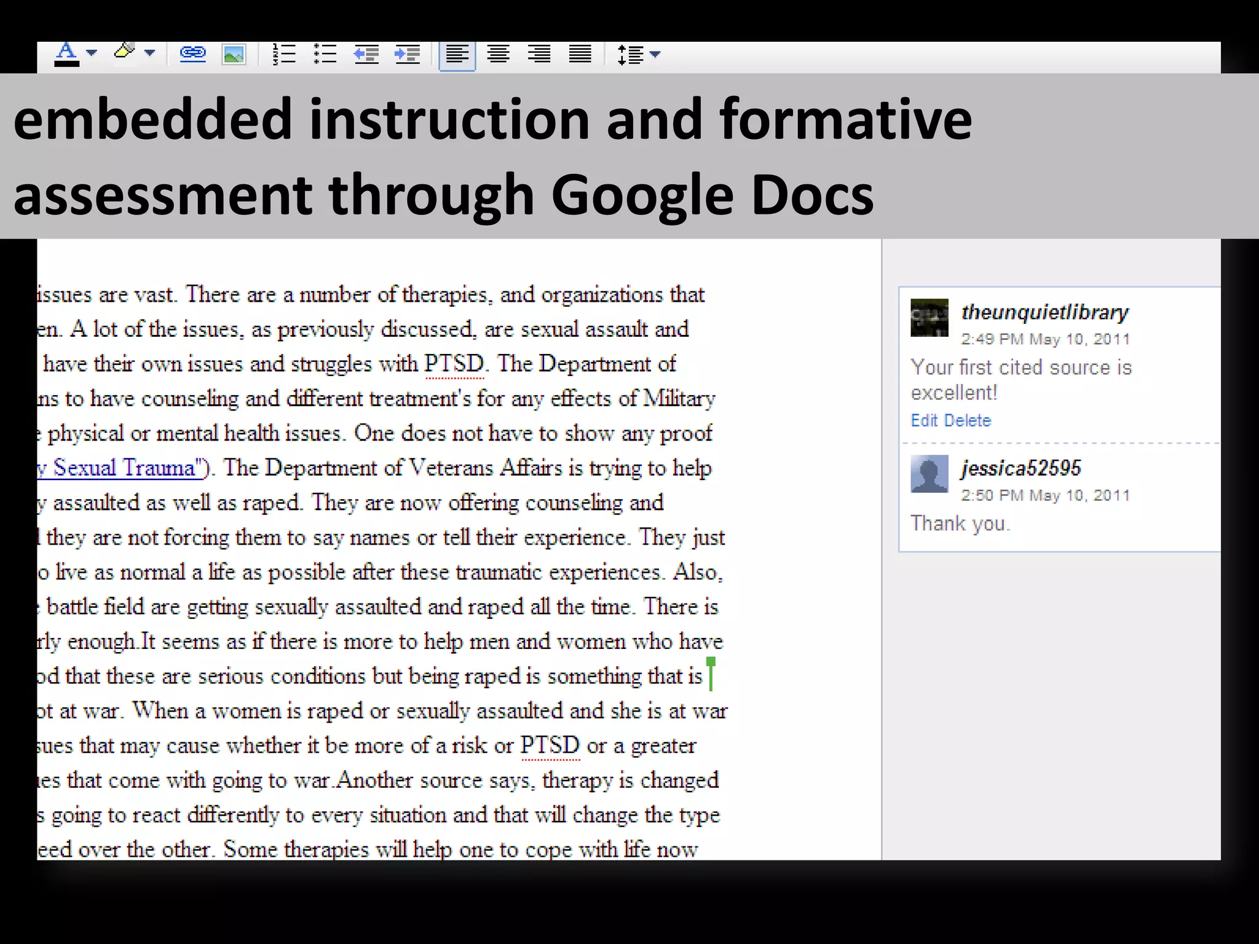
Task: Click PTSD in 'risk or PTSD or a greater'
Action: pos(550,745)
